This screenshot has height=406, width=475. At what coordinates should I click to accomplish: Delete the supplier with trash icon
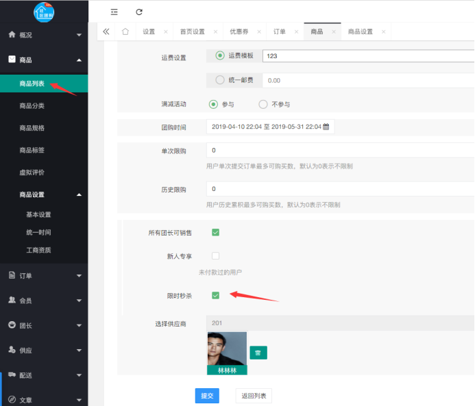(x=258, y=353)
